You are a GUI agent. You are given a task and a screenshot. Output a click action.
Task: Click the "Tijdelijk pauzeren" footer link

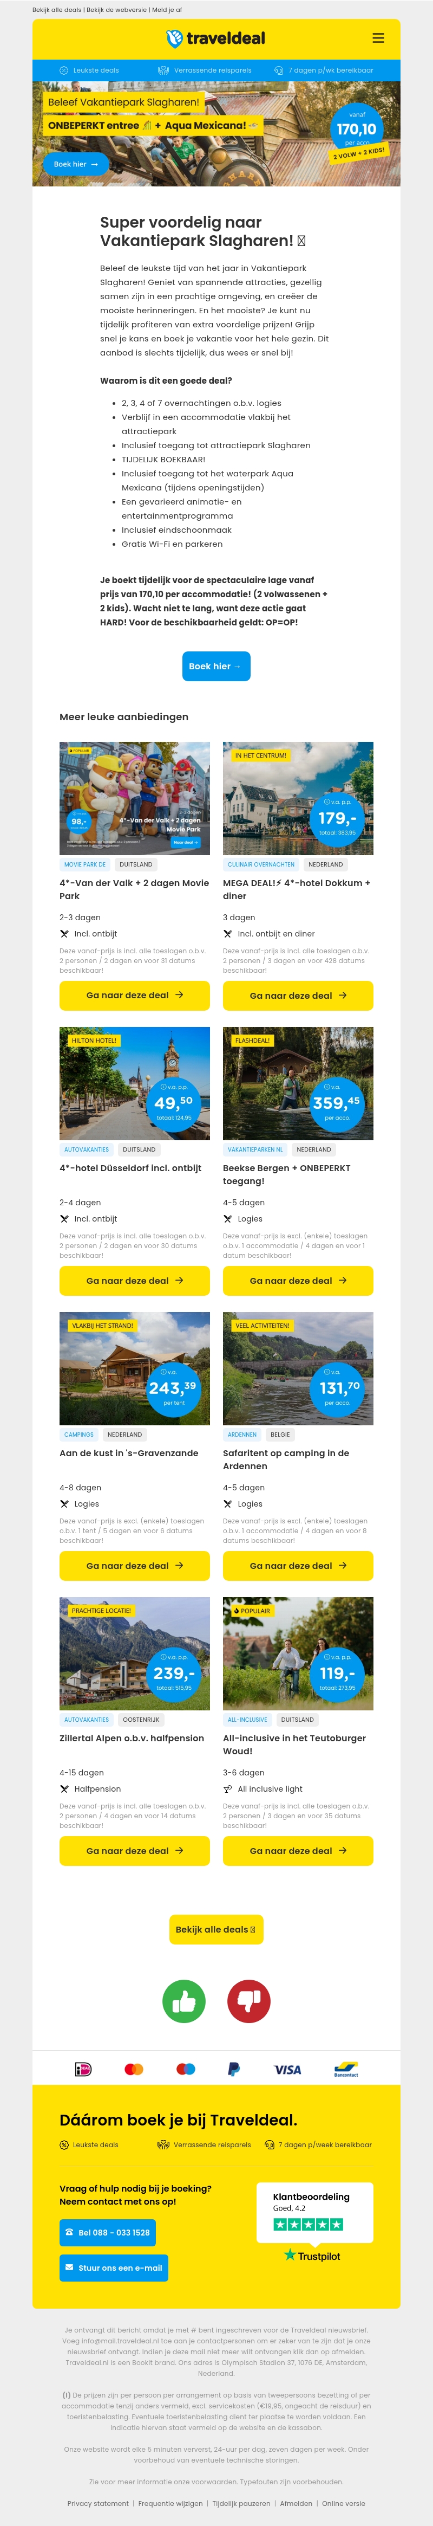241,2503
